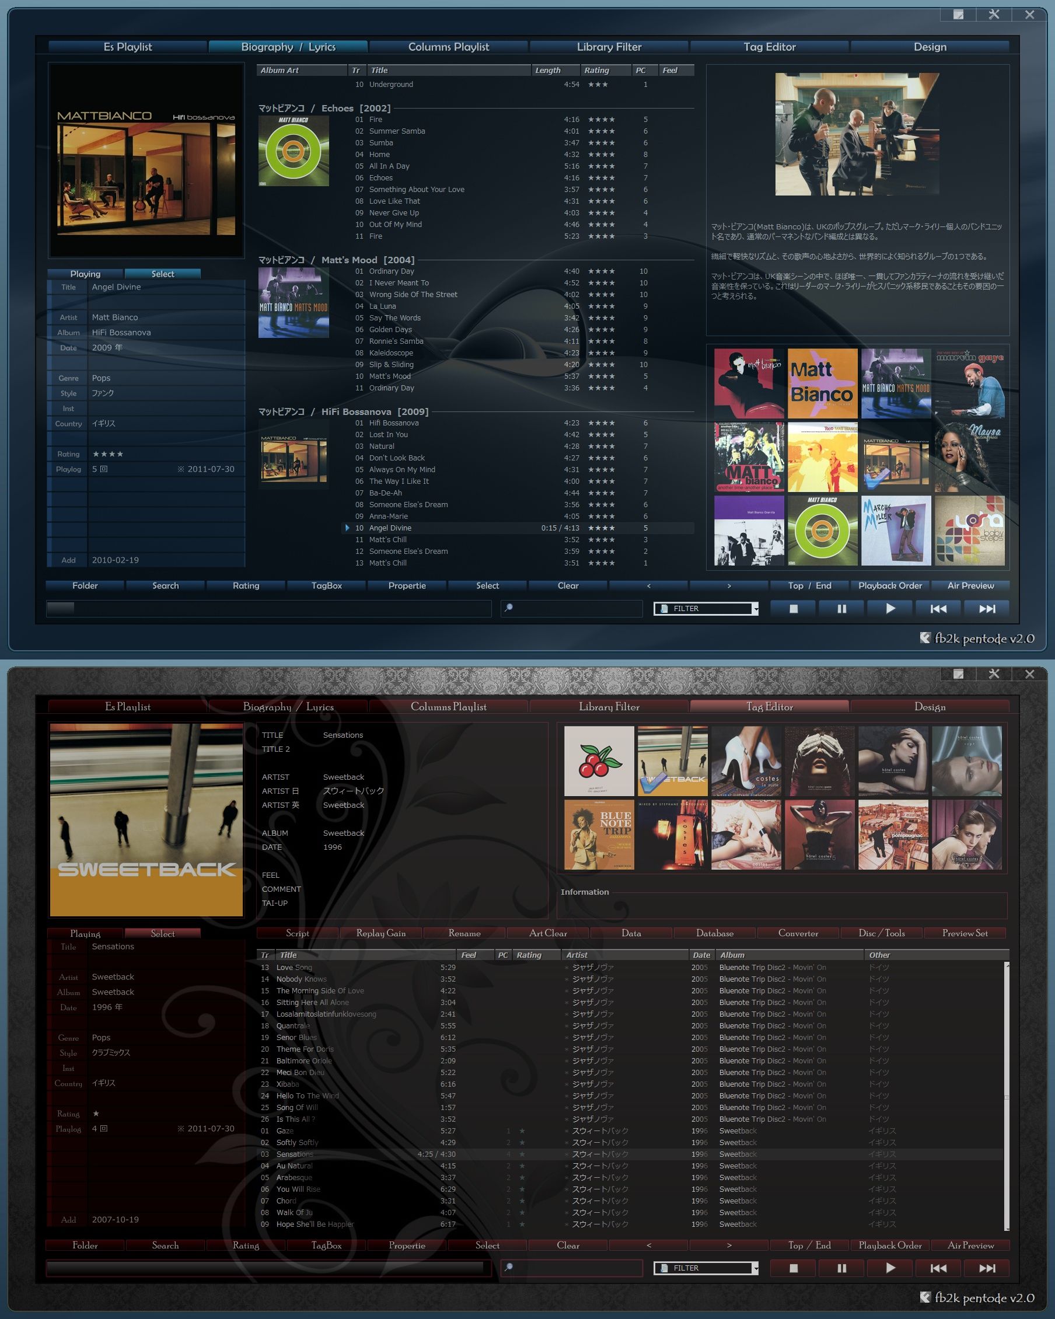Click the back arrow button in blue player
Viewport: 1055px width, 1319px height.
coord(648,586)
